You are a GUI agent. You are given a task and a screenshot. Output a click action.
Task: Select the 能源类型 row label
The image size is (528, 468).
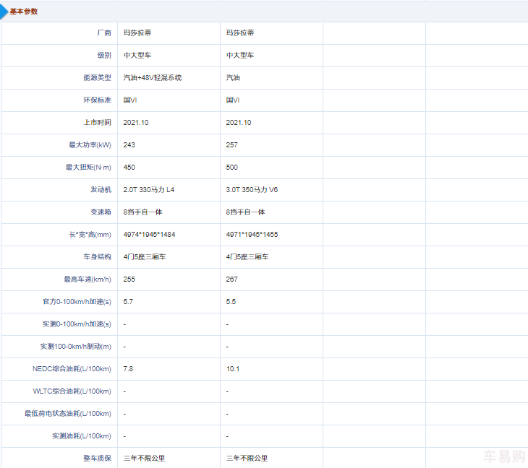tap(98, 78)
